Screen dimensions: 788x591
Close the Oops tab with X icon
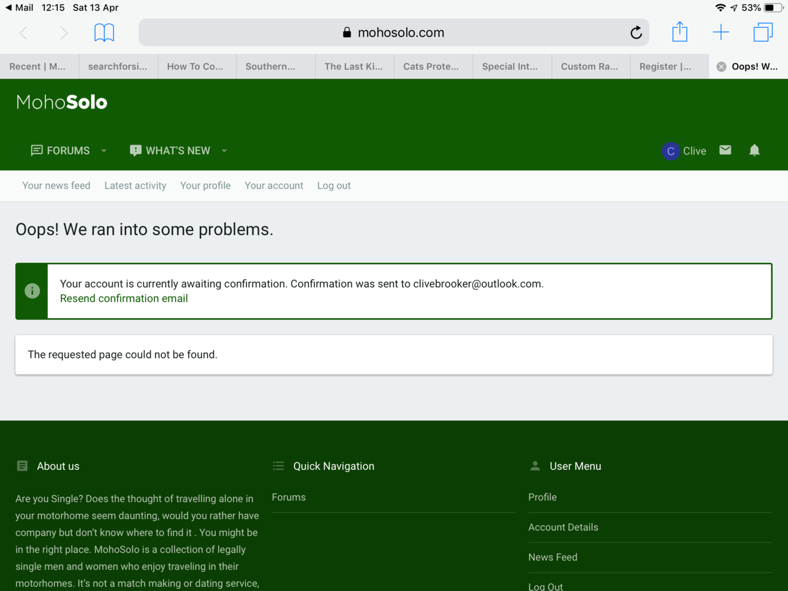[x=721, y=67]
